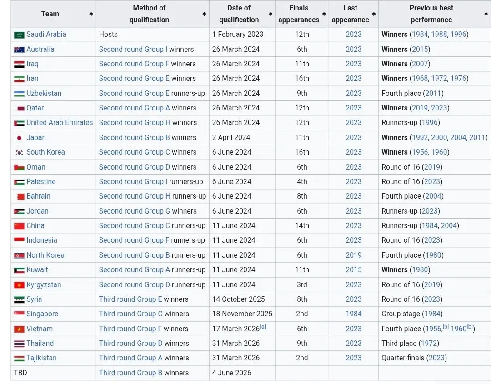Sort by Date of qualification arrows
Image resolution: width=491 pixels, height=384 pixels.
pyautogui.click(x=271, y=14)
